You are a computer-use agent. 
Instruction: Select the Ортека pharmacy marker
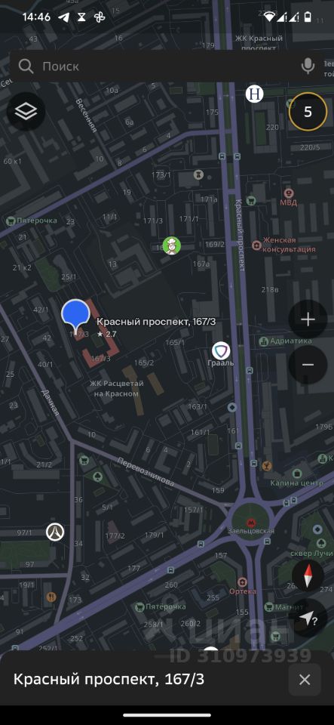242,582
